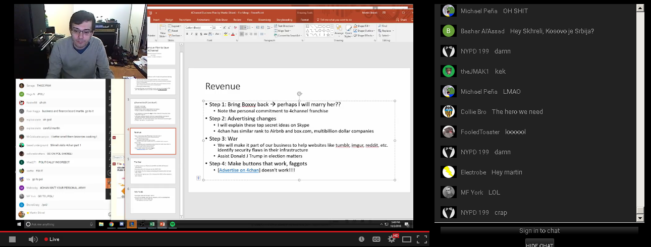Justify the paragraph text
The image size is (651, 247).
(x=255, y=34)
